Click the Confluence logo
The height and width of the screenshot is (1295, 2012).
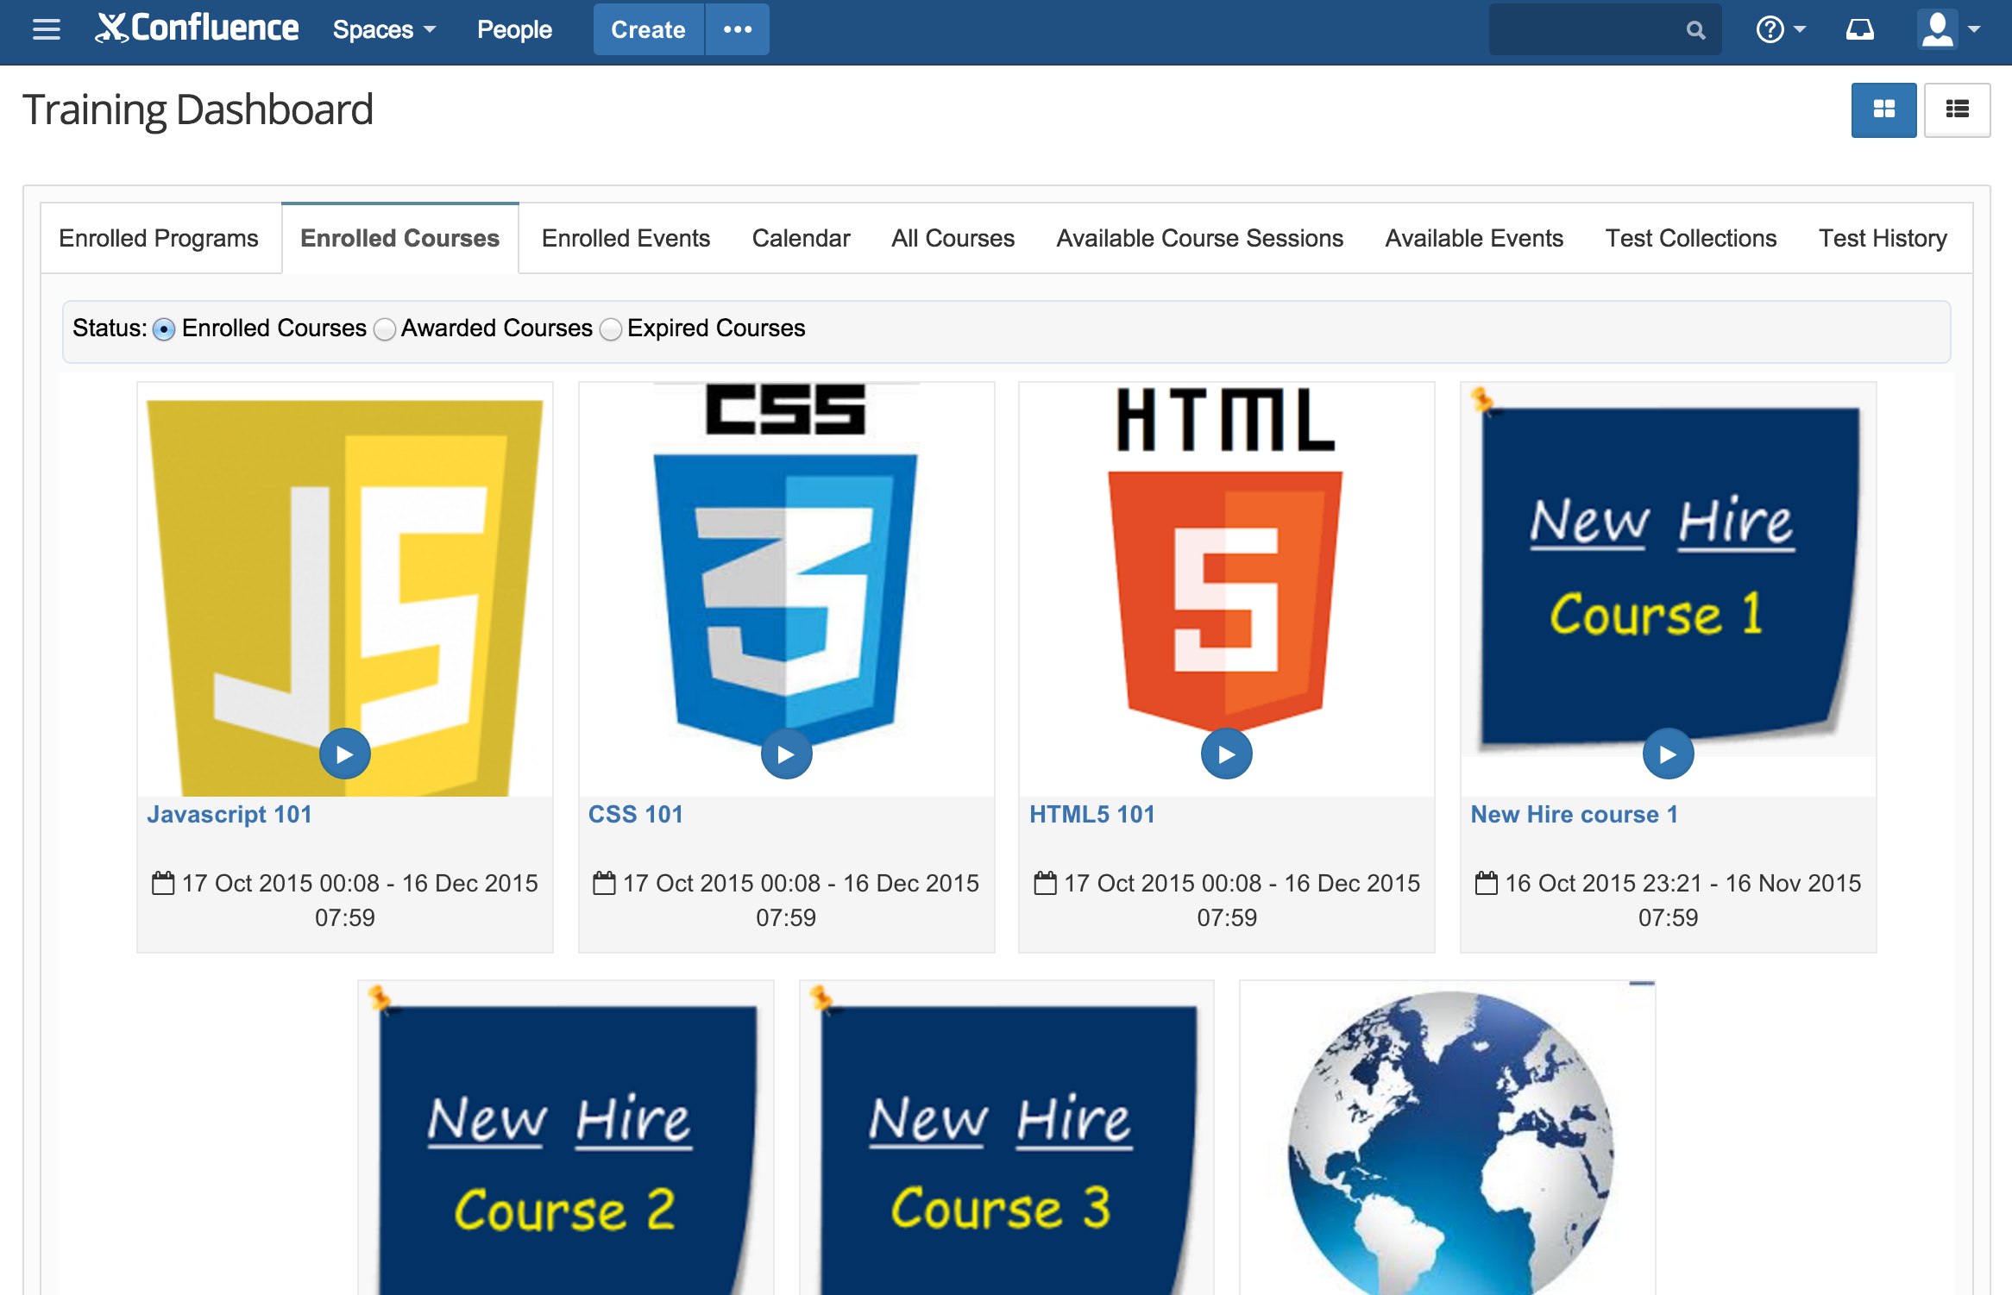pos(198,28)
